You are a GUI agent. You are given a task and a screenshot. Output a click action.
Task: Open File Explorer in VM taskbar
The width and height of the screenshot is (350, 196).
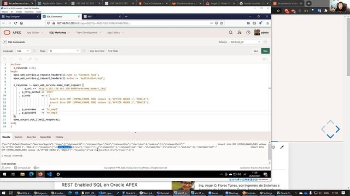pos(22,174)
